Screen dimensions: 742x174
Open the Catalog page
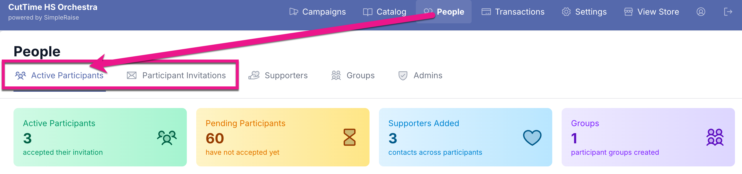391,12
